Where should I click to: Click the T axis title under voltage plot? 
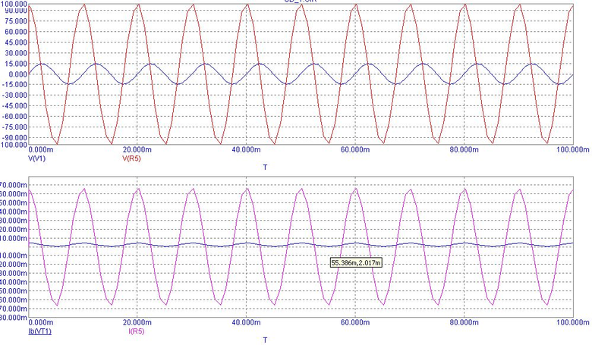(265, 167)
